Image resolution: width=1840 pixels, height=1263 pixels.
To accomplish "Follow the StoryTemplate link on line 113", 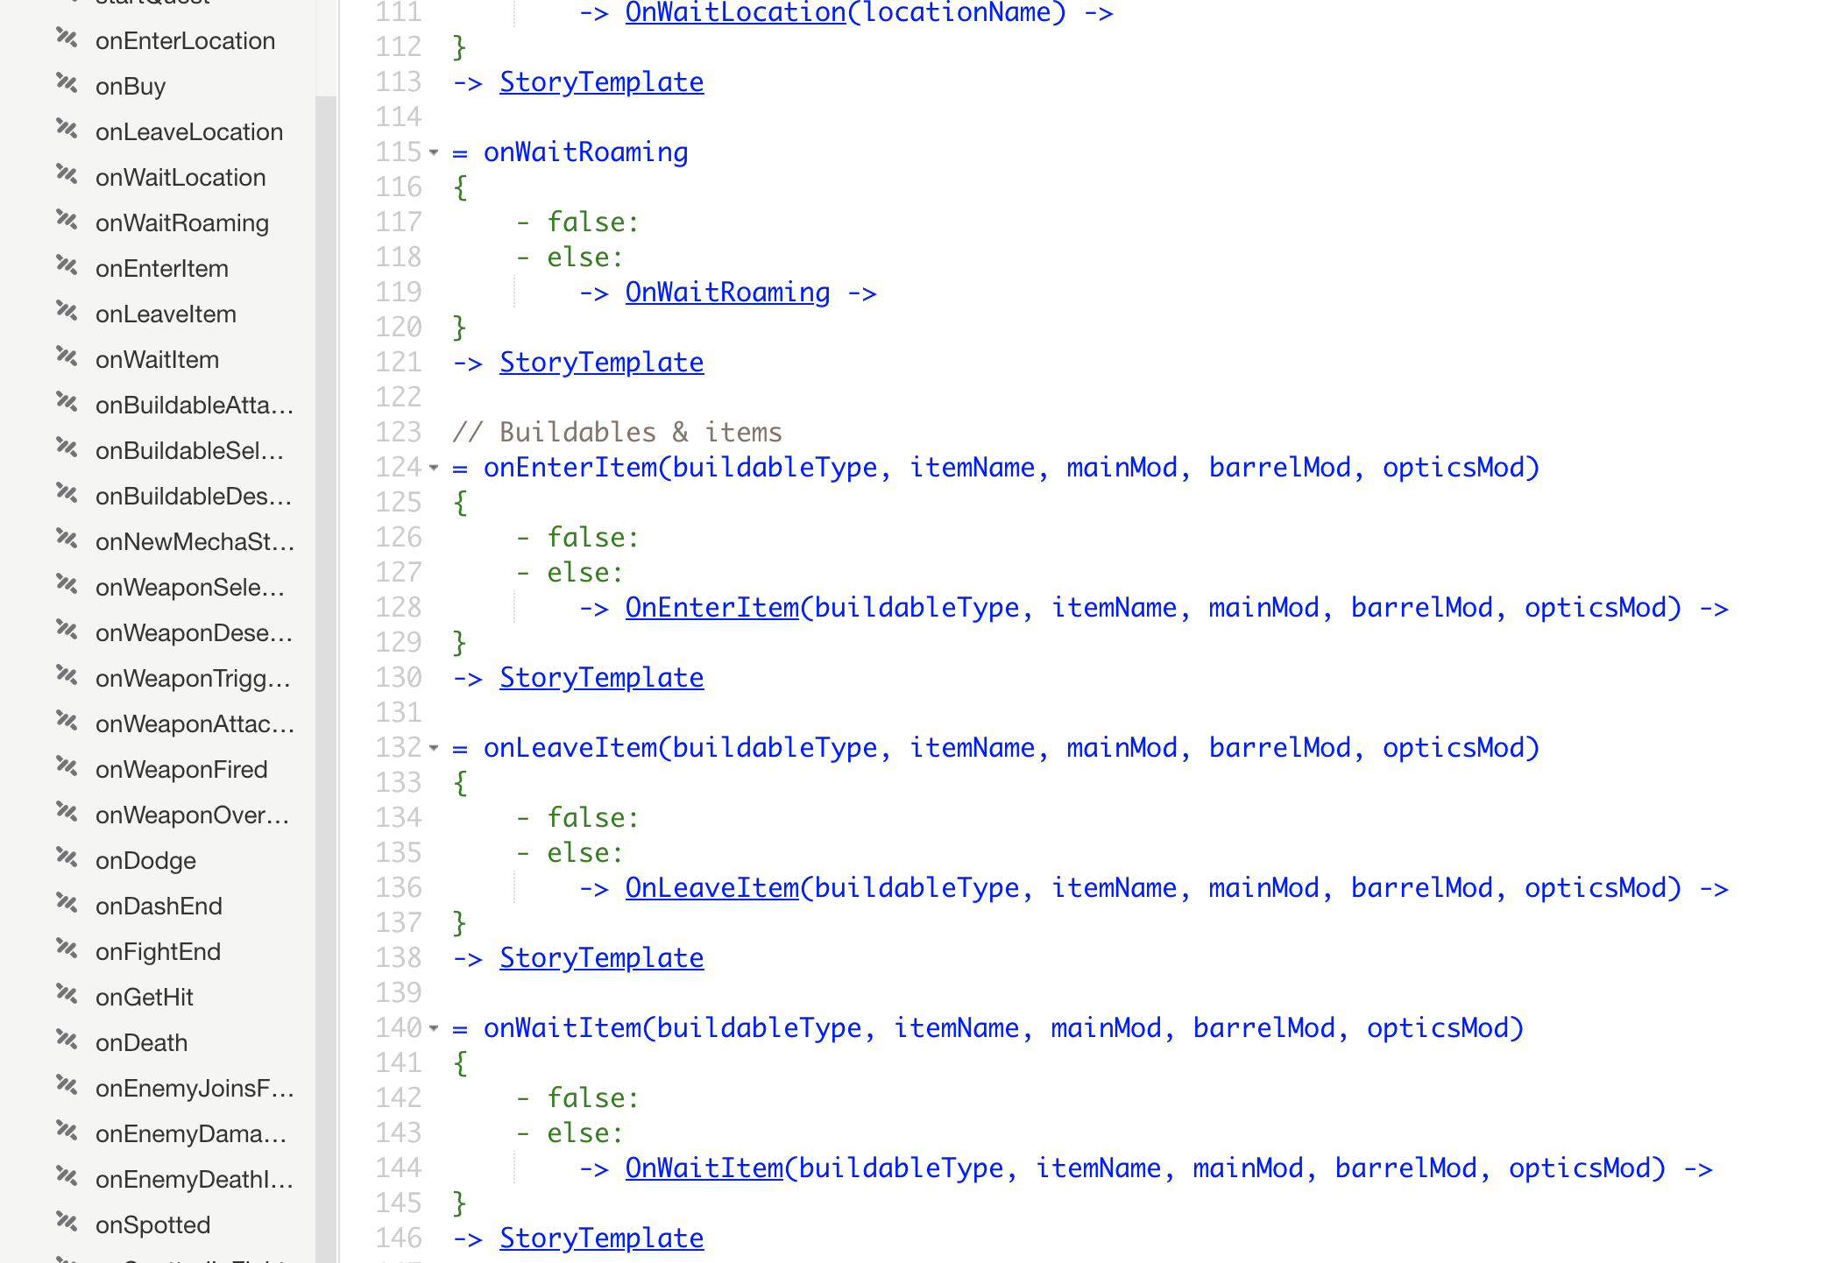I will pyautogui.click(x=601, y=82).
